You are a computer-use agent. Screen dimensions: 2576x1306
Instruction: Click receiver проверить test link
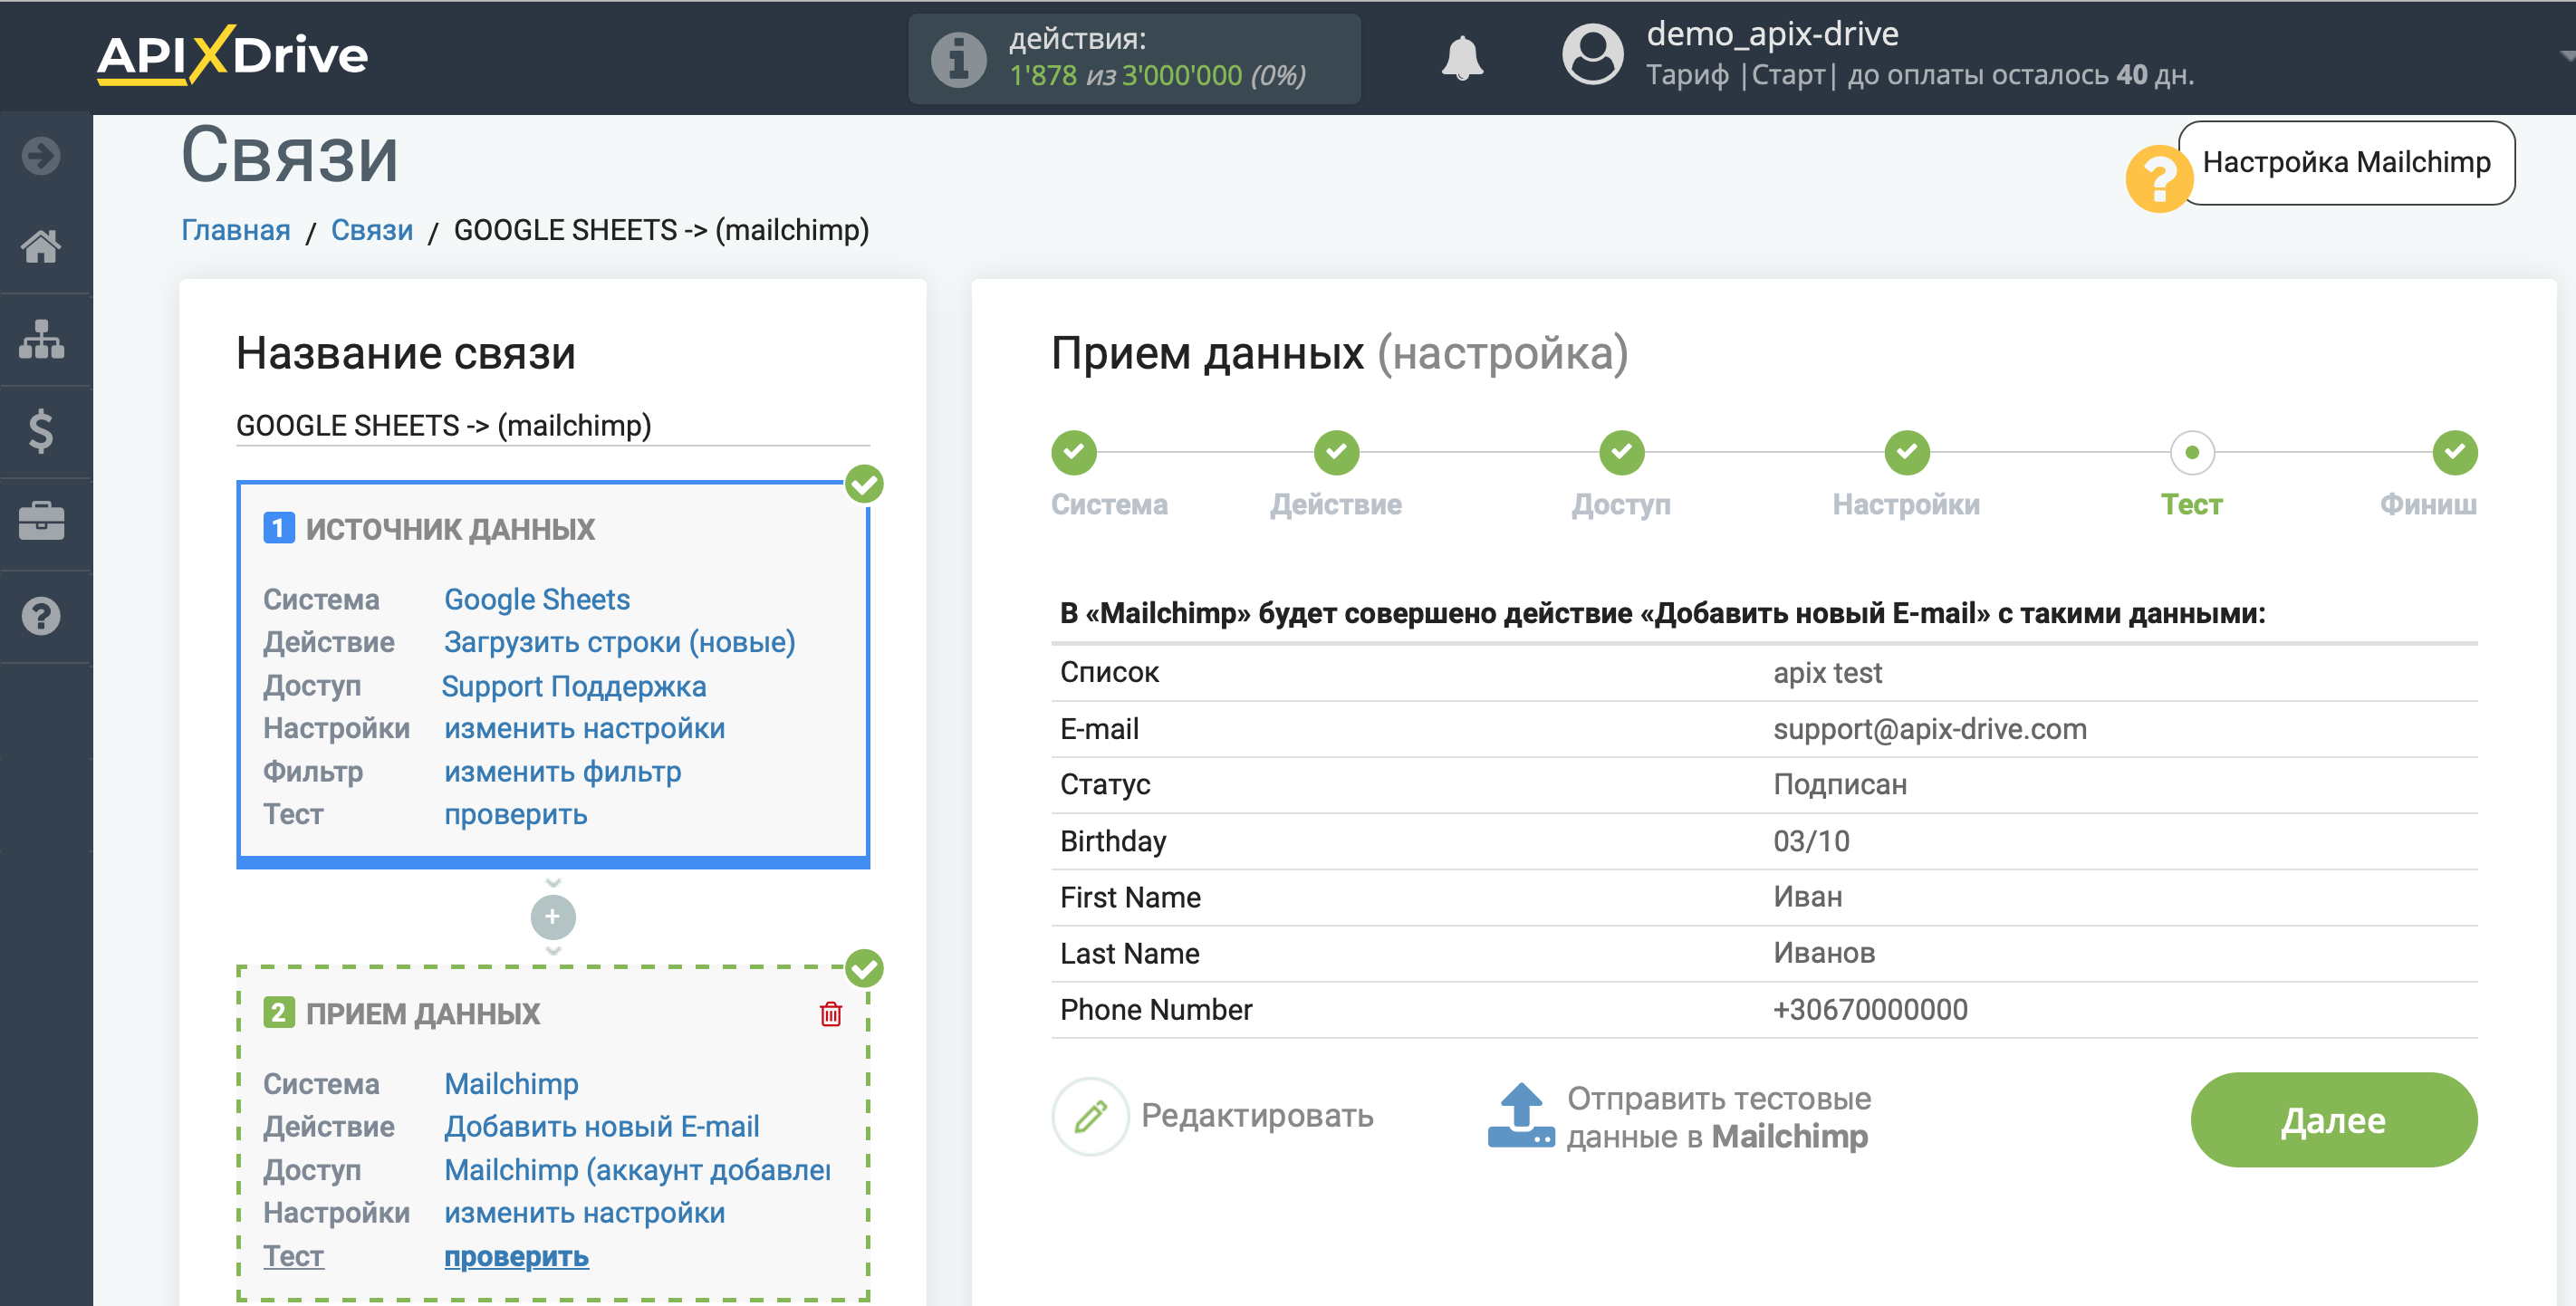[x=516, y=1257]
